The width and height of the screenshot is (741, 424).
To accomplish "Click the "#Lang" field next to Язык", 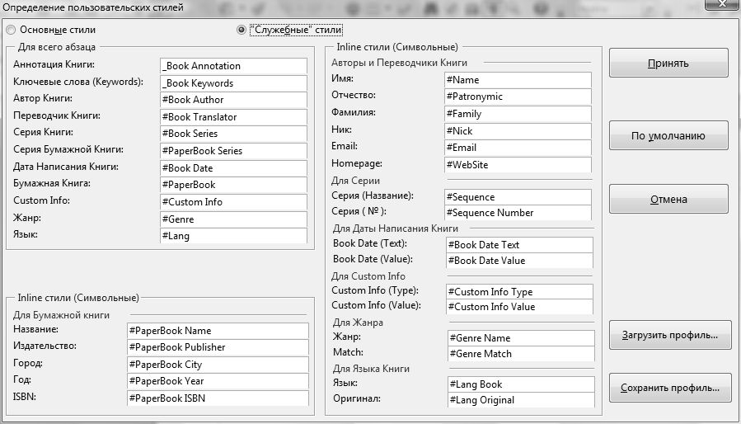I will 233,236.
